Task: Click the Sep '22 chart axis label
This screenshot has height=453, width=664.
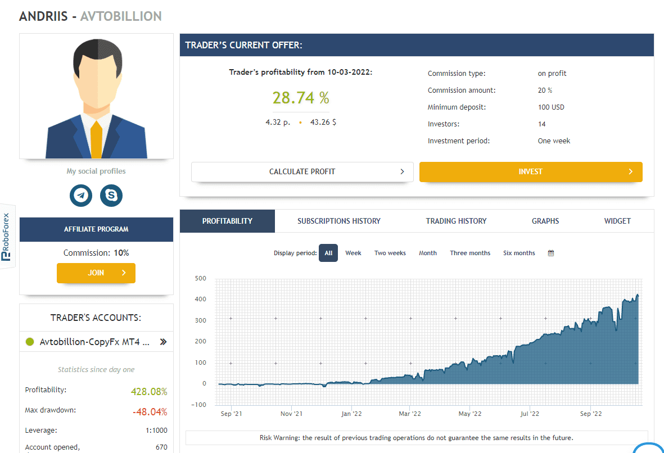Action: (591, 414)
